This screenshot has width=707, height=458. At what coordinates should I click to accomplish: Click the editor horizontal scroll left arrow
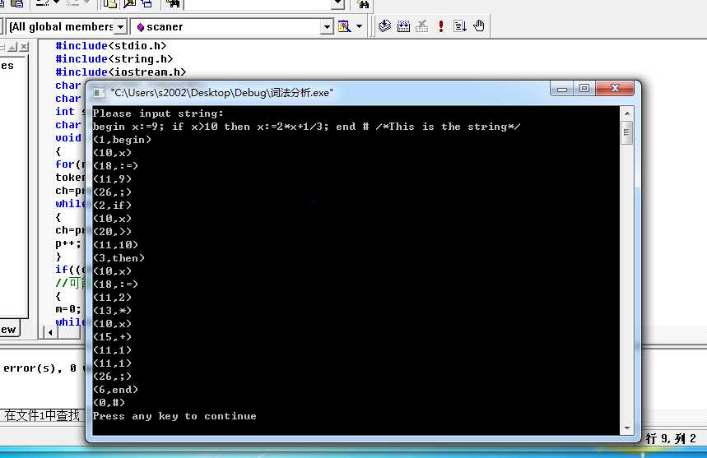(x=50, y=332)
